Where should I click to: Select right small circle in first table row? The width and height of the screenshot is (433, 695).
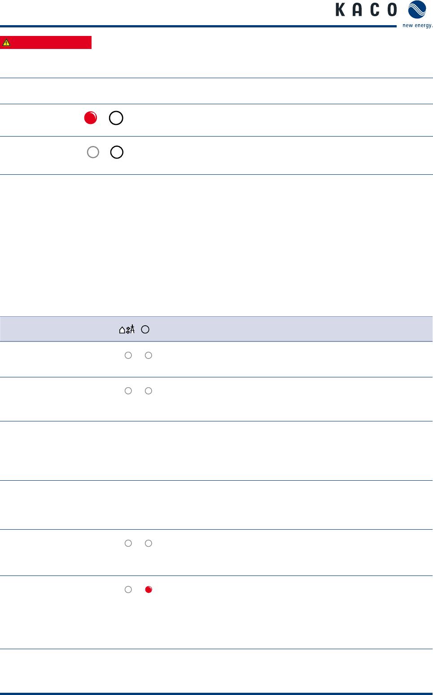[x=149, y=355]
